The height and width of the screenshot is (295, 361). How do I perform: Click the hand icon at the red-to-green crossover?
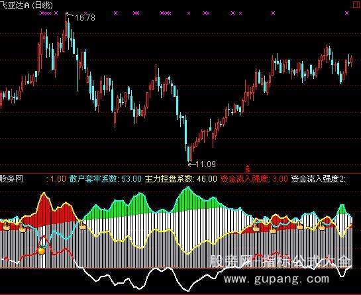click(x=82, y=225)
